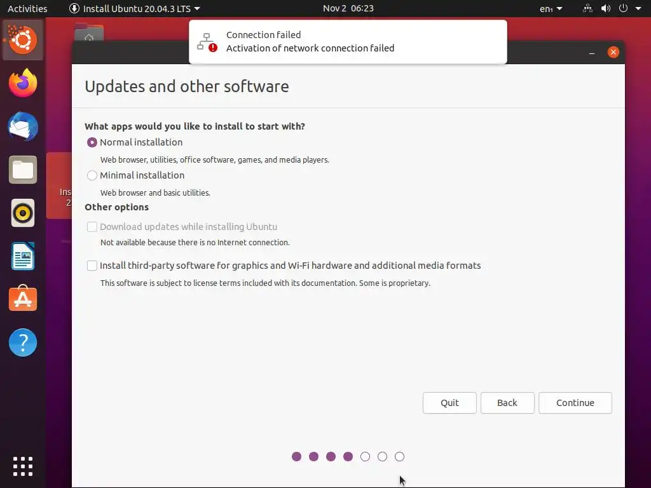Viewport: 651px width, 488px height.
Task: Select Minimal installation radio button
Action: coord(92,175)
